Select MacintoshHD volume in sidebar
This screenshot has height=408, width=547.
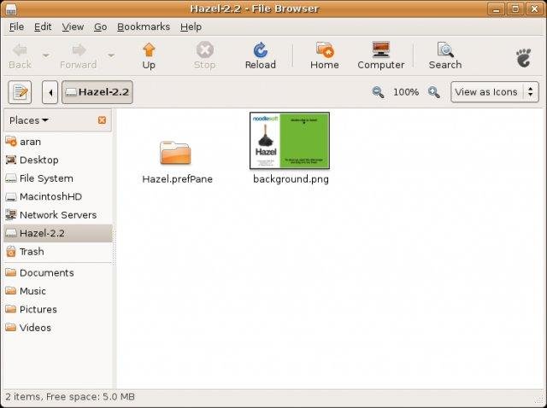(58, 196)
